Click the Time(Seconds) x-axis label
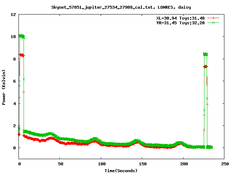 click(121, 171)
